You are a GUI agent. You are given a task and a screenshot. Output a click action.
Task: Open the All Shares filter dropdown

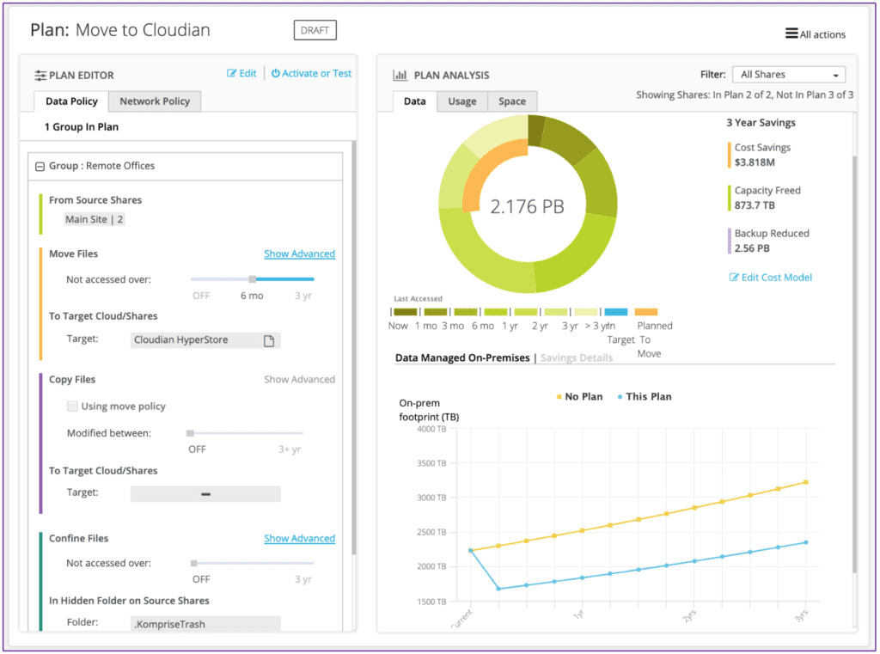789,75
